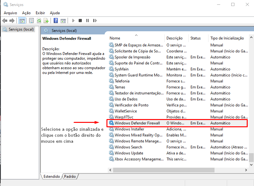Select the Verificador de Ponto service
254x186 pixels.
point(131,105)
